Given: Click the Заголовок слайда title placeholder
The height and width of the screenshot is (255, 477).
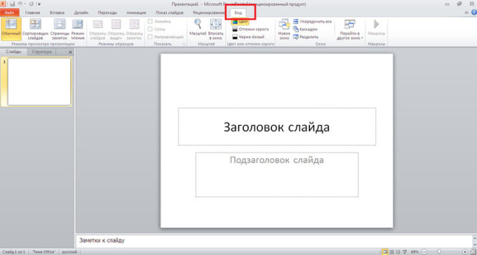Looking at the screenshot, I should coord(277,126).
